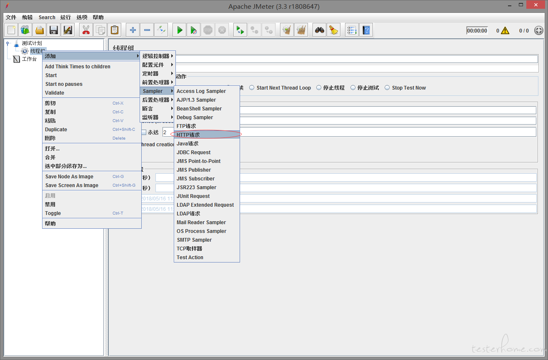Open the 选项 menu
This screenshot has width=548, height=360.
tap(82, 17)
